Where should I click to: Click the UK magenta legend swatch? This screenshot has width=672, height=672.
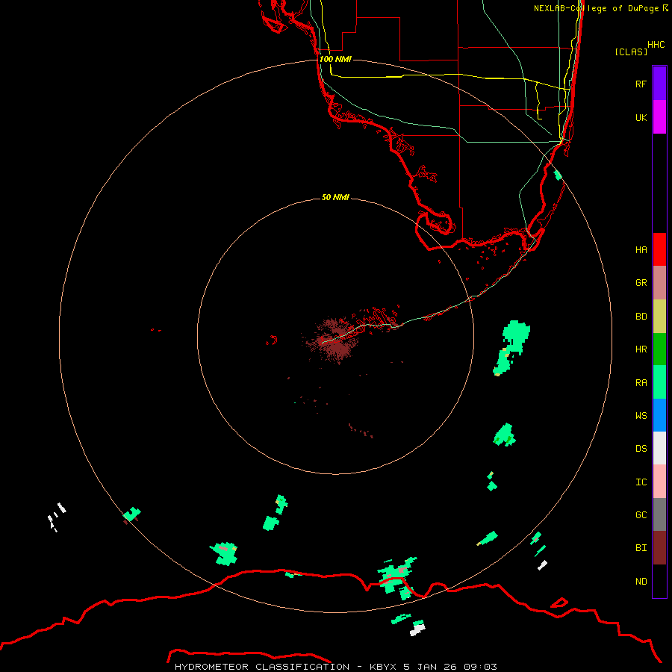pyautogui.click(x=659, y=117)
